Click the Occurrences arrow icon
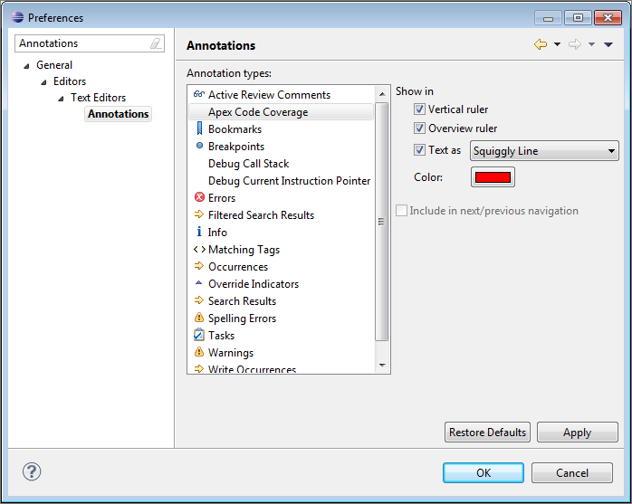 (198, 266)
